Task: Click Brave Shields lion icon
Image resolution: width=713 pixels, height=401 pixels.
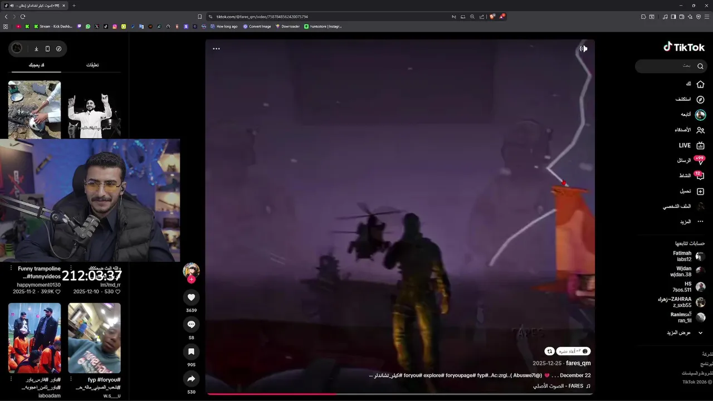Action: click(492, 17)
